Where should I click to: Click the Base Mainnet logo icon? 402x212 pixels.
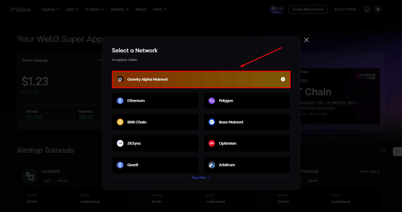tap(212, 122)
